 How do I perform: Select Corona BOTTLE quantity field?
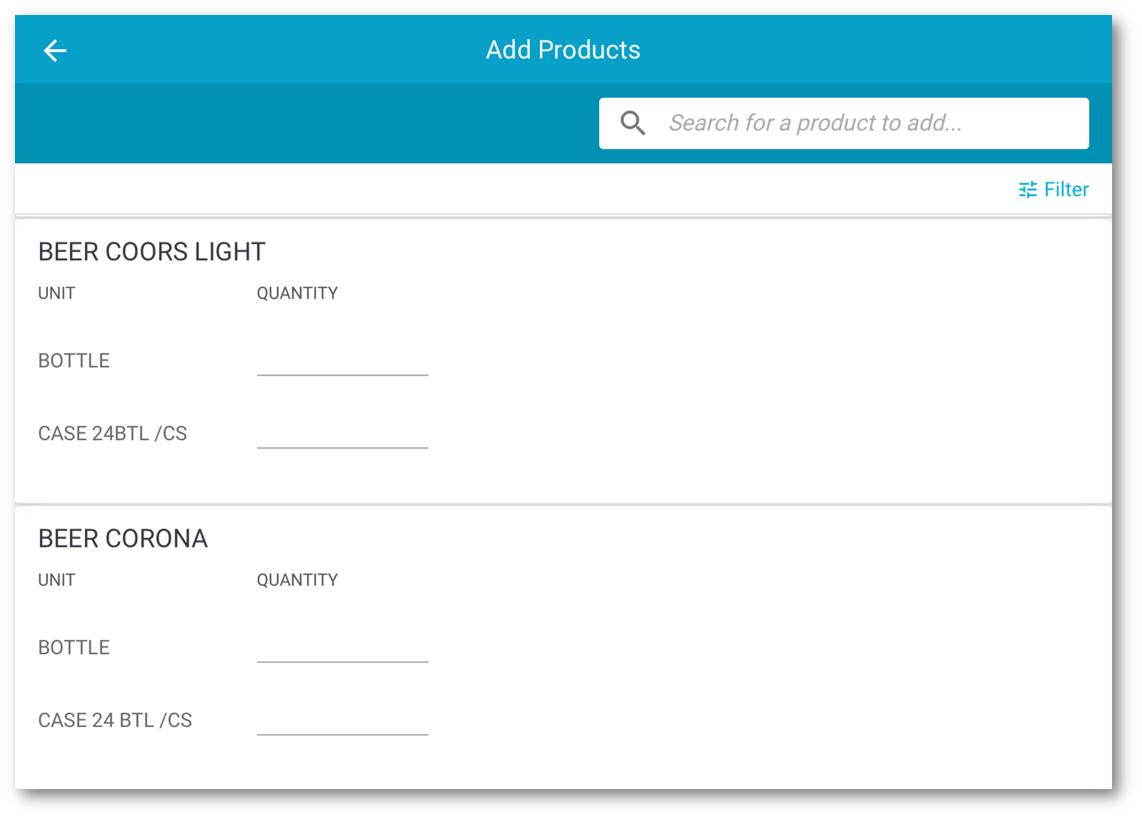pyautogui.click(x=342, y=648)
